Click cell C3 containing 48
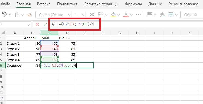The height and width of the screenshot is (104, 203). coord(49,49)
